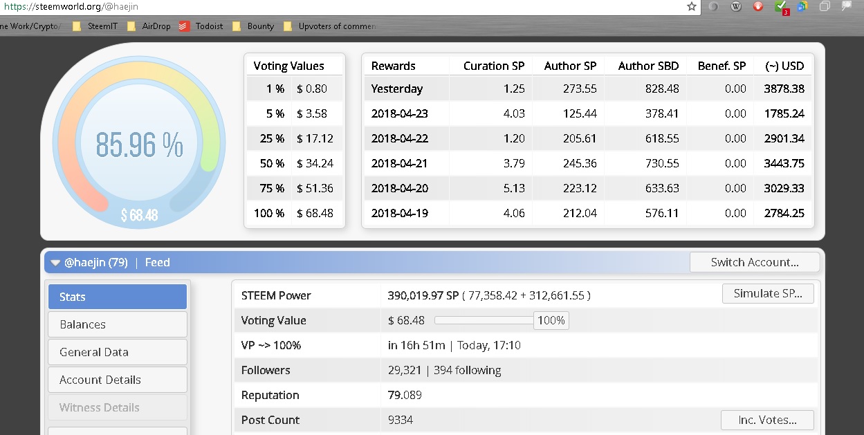
Task: Click the Rewards column header
Action: (x=393, y=66)
